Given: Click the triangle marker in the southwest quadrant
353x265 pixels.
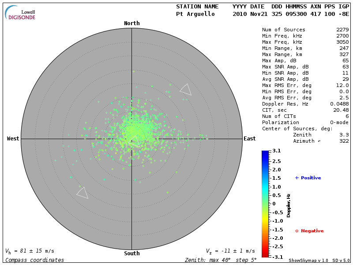Looking at the screenshot, I should (82, 193).
